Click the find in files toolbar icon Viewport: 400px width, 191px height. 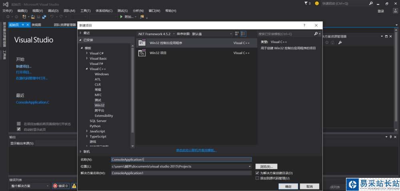tap(142, 17)
